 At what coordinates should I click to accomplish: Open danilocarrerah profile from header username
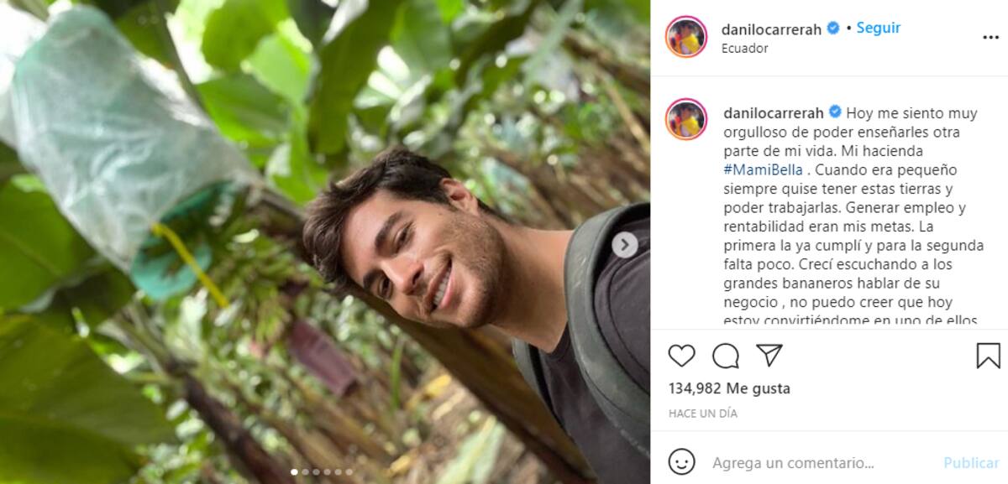(x=772, y=29)
